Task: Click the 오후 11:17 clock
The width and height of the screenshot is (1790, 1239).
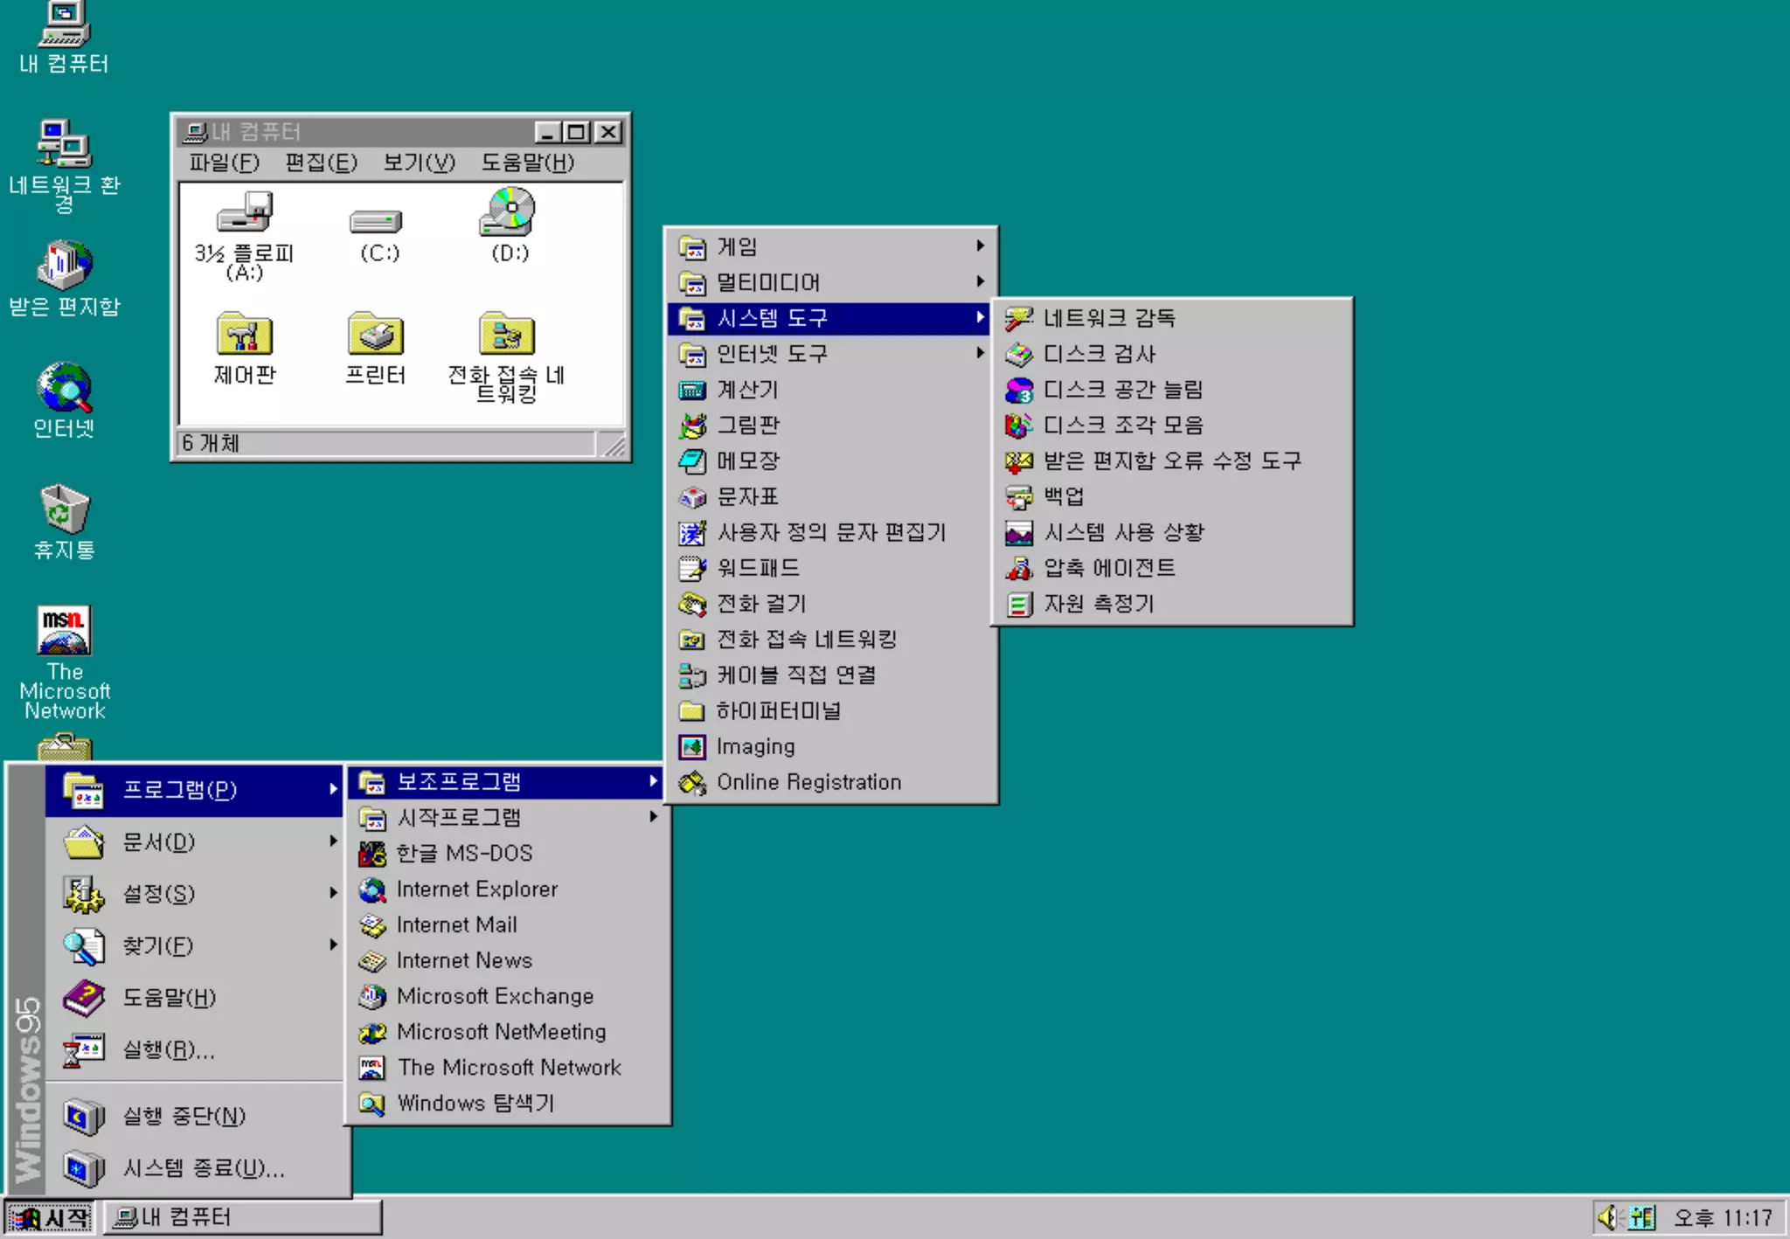Action: (1723, 1218)
